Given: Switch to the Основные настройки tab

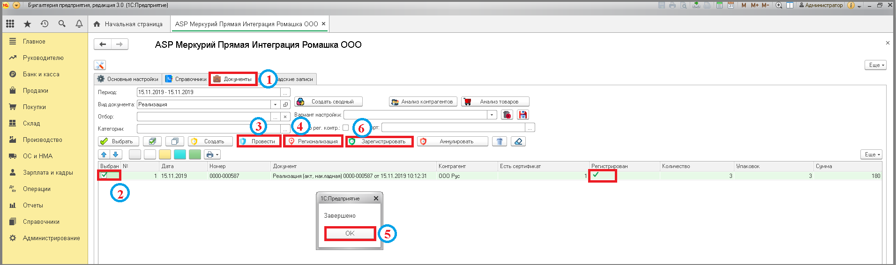Looking at the screenshot, I should pos(128,79).
